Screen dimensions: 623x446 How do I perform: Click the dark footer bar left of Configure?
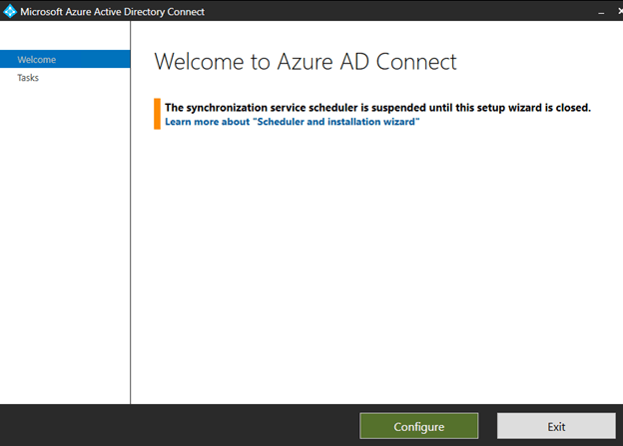click(x=180, y=426)
